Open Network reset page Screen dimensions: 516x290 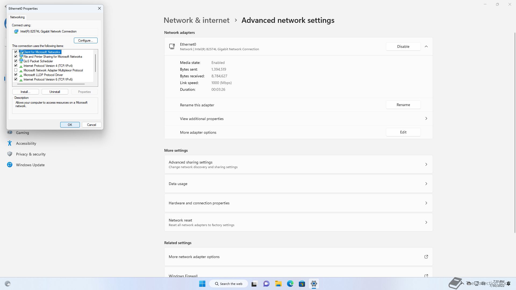(298, 222)
